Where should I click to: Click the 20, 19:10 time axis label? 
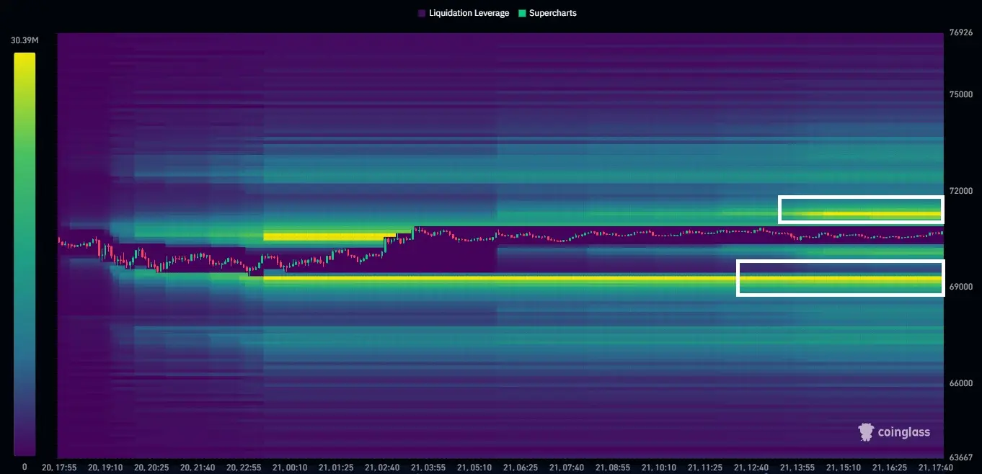[105, 468]
